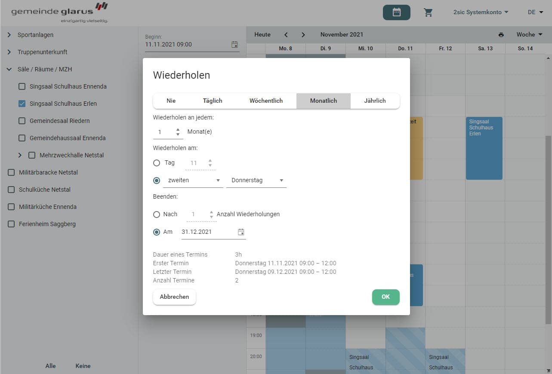Click the print calendar icon
Image resolution: width=552 pixels, height=374 pixels.
(x=501, y=35)
